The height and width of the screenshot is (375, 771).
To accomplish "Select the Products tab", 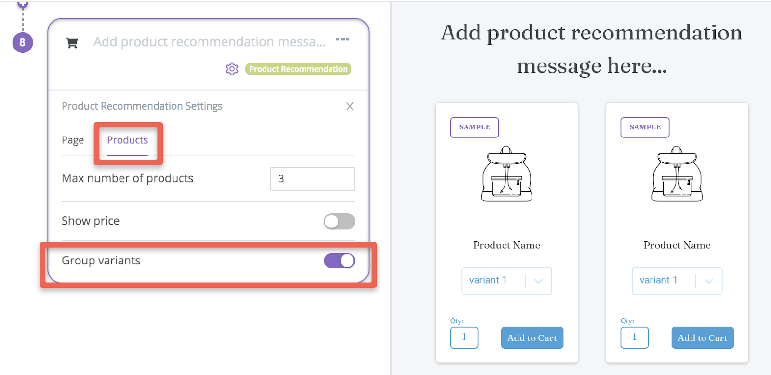I will point(127,140).
